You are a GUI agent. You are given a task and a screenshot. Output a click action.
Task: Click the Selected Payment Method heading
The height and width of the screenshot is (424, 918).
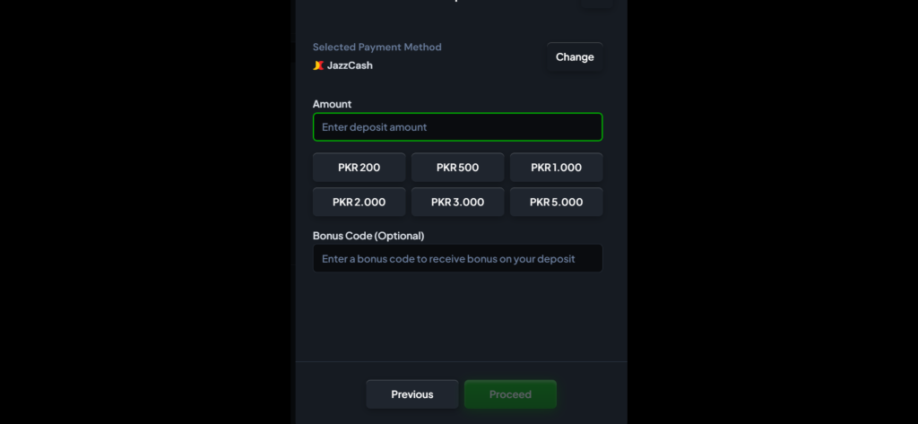[377, 48]
